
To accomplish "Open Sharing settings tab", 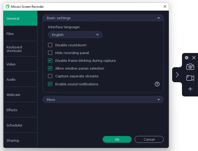I will pyautogui.click(x=20, y=140).
